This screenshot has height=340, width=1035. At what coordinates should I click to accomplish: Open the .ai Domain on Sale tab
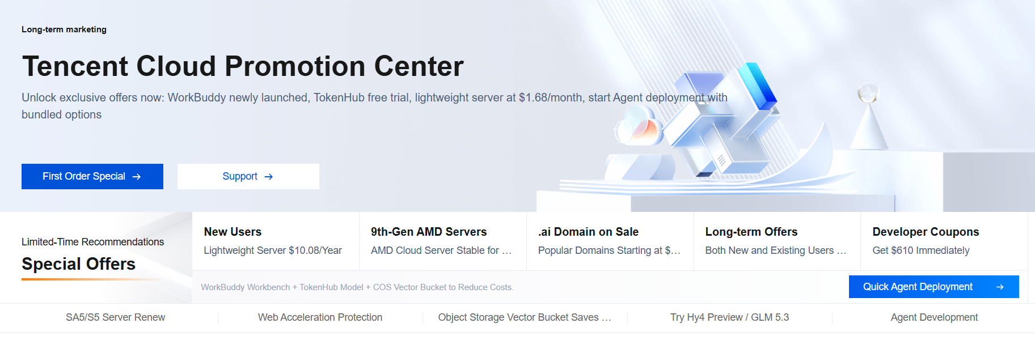click(x=610, y=241)
